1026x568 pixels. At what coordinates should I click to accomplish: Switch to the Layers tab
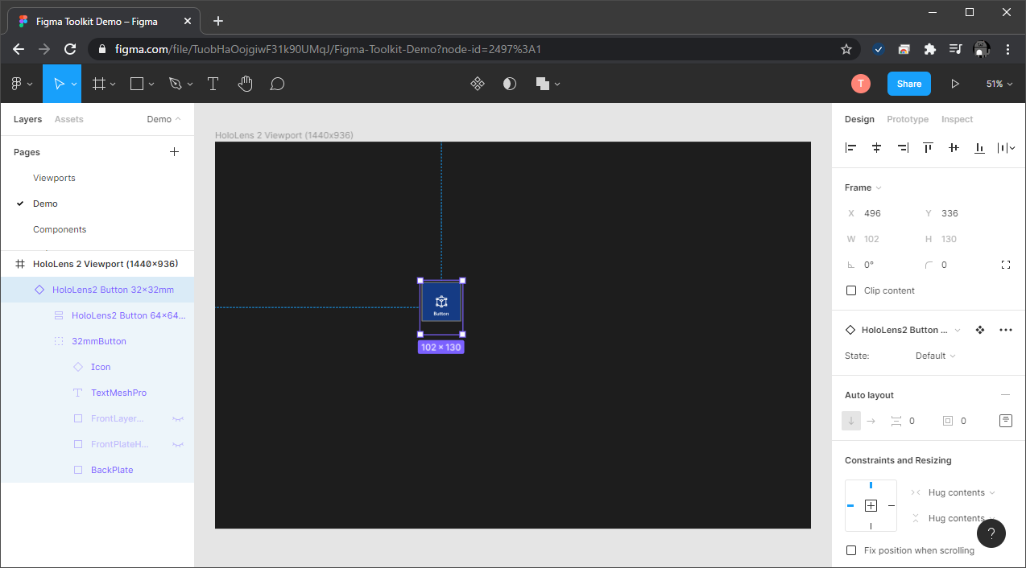pos(27,119)
